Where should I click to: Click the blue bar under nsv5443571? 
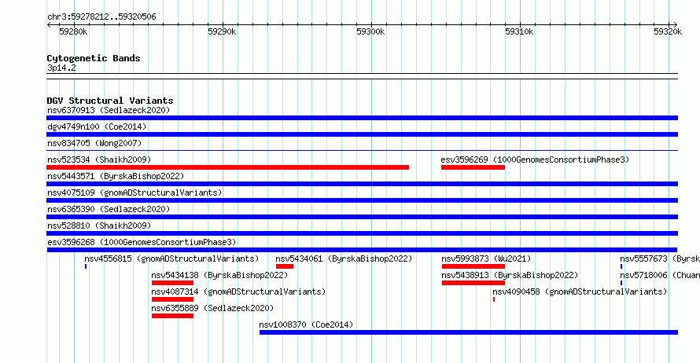coord(362,184)
